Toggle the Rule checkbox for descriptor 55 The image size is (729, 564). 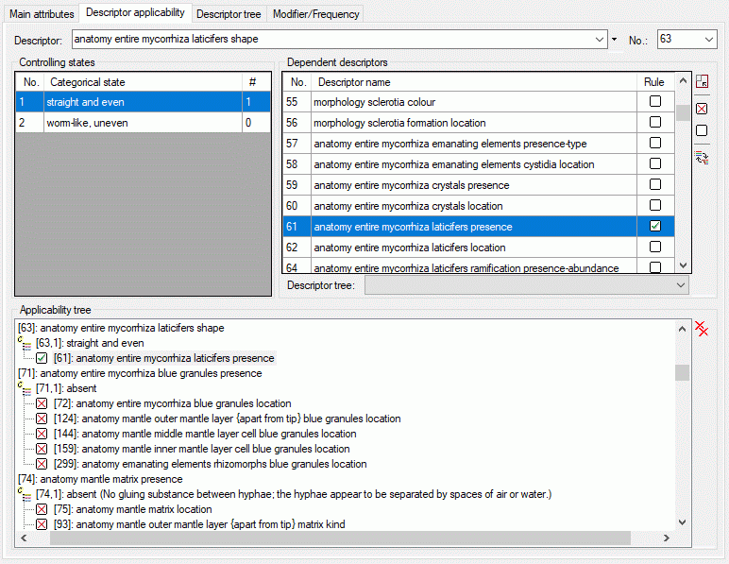pos(655,101)
